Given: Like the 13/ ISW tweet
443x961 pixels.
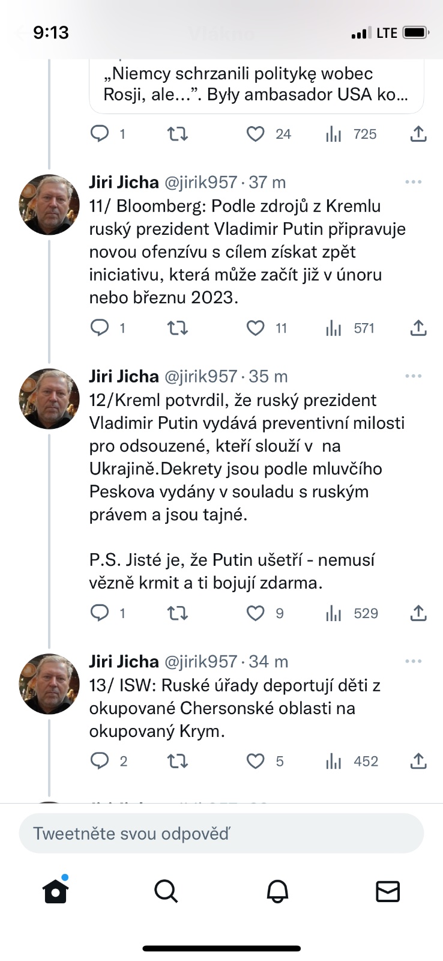Looking at the screenshot, I should pos(256,762).
